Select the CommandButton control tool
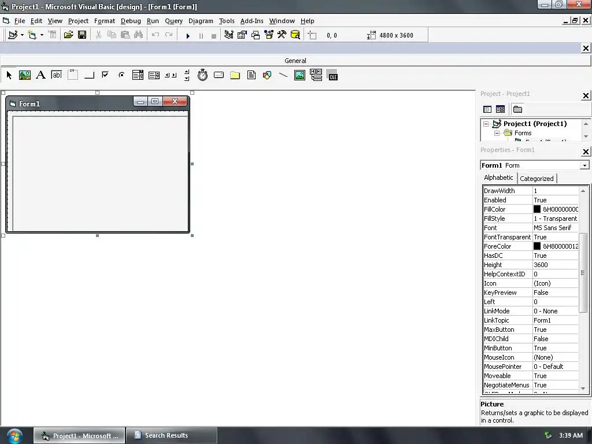 (89, 75)
